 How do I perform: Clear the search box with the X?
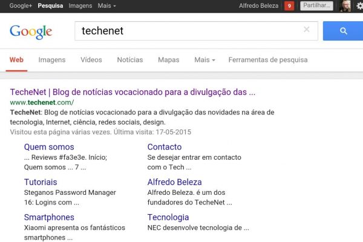point(307,30)
